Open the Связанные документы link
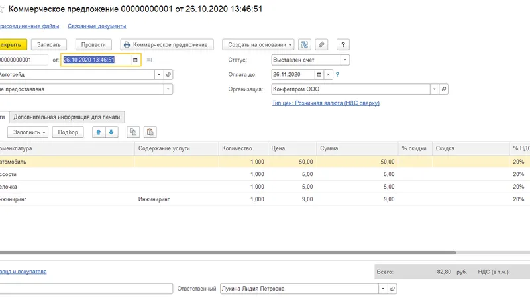530x298 pixels. click(x=97, y=26)
